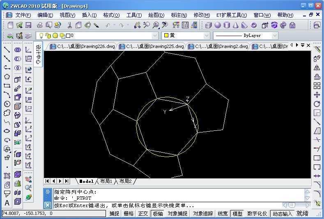324x219 pixels.
Task: Select the multiline Text tool A
Action: tap(7, 203)
